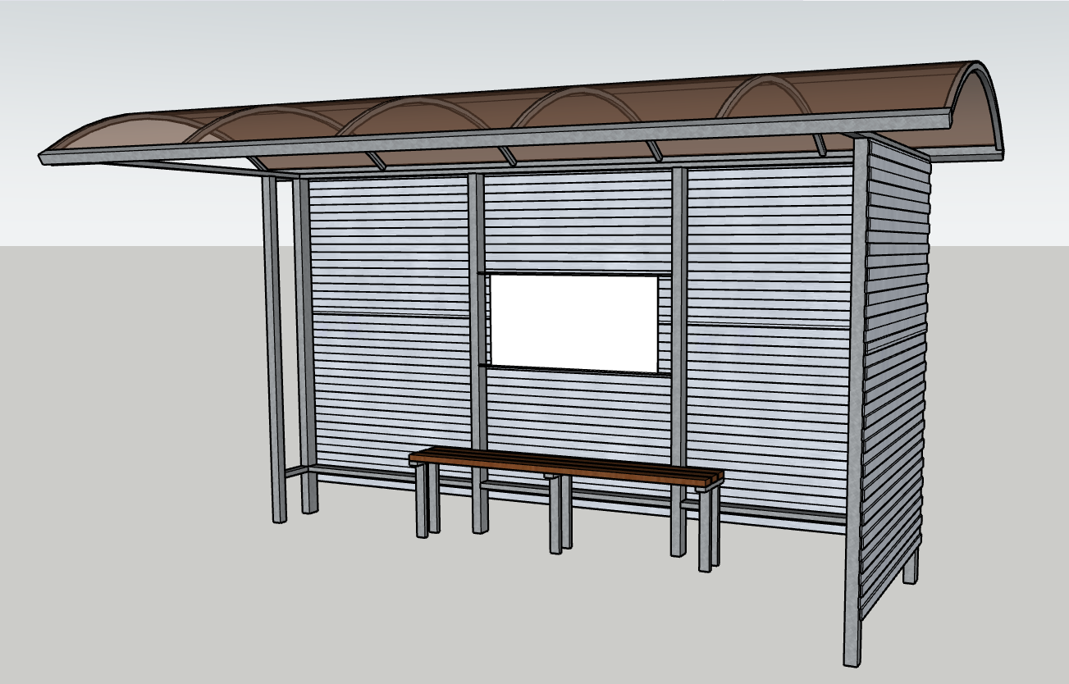The height and width of the screenshot is (684, 1069).
Task: Click the back post right of the board
Action: click(x=679, y=361)
